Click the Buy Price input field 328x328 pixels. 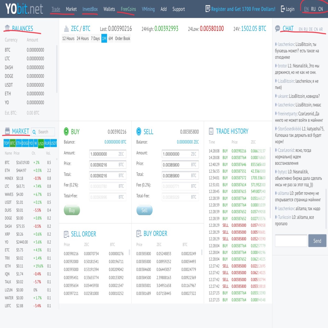[108, 165]
